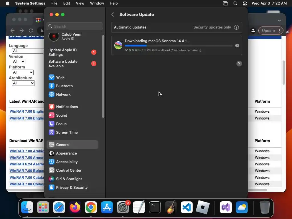
Task: Go back from Software Update pane
Action: 113,15
